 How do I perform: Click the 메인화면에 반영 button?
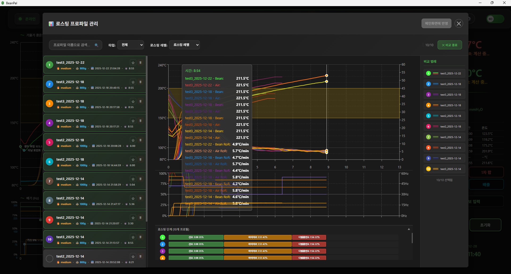pos(436,23)
